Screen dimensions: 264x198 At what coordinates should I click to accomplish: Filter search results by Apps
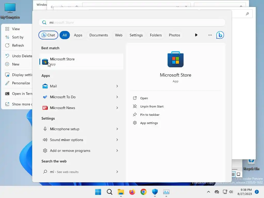click(x=78, y=35)
